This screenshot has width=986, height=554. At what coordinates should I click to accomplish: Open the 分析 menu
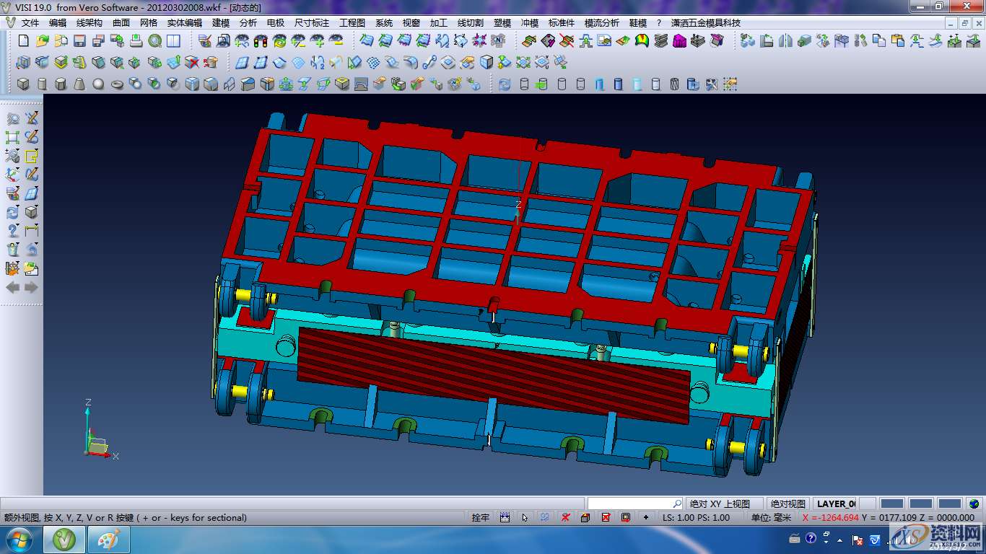tap(248, 23)
